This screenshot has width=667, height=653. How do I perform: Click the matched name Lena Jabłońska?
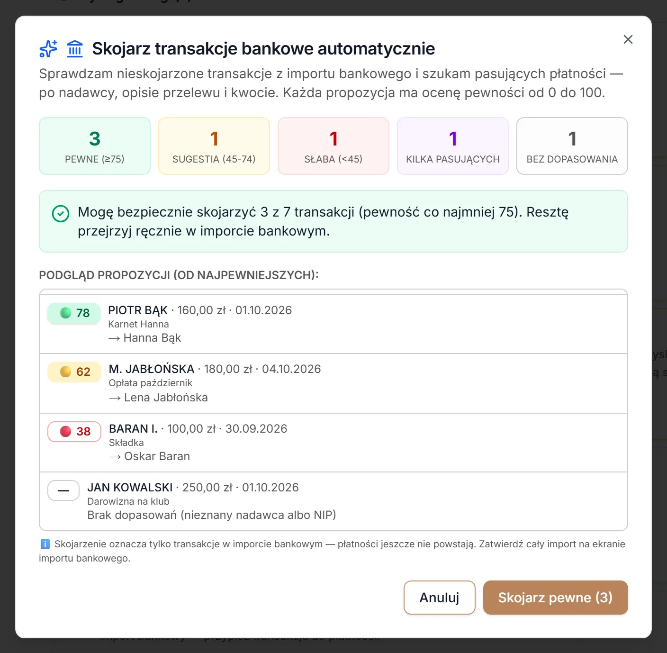166,398
